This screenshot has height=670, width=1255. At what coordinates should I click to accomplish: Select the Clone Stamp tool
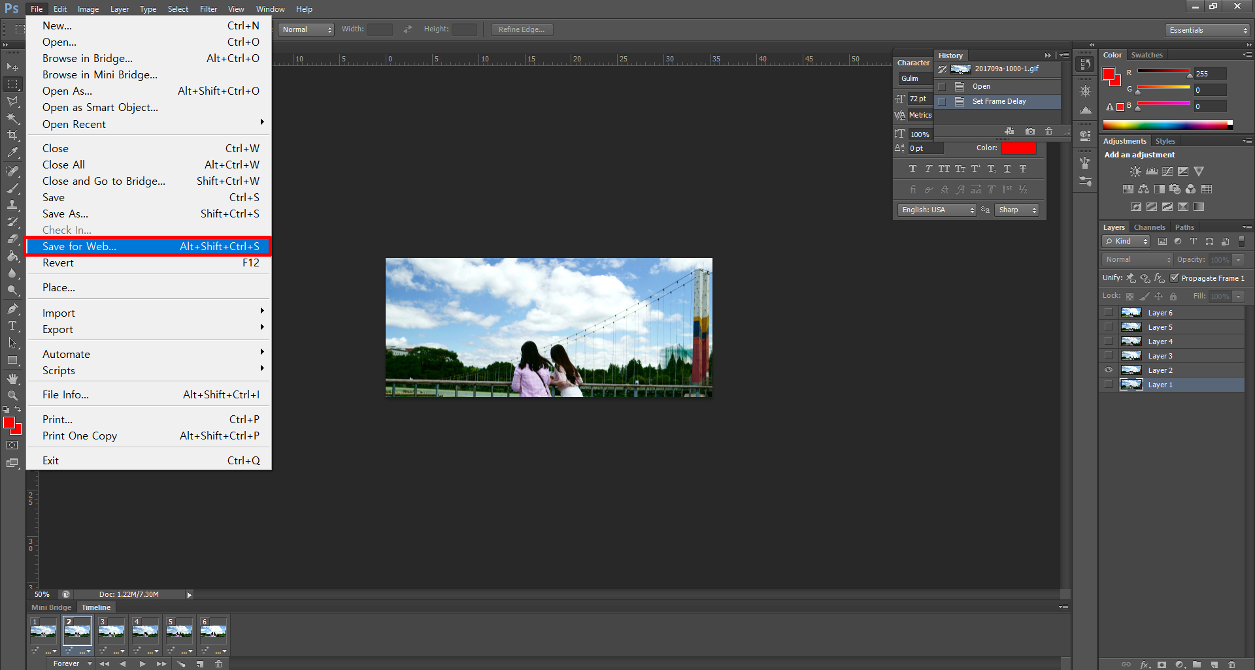click(12, 205)
